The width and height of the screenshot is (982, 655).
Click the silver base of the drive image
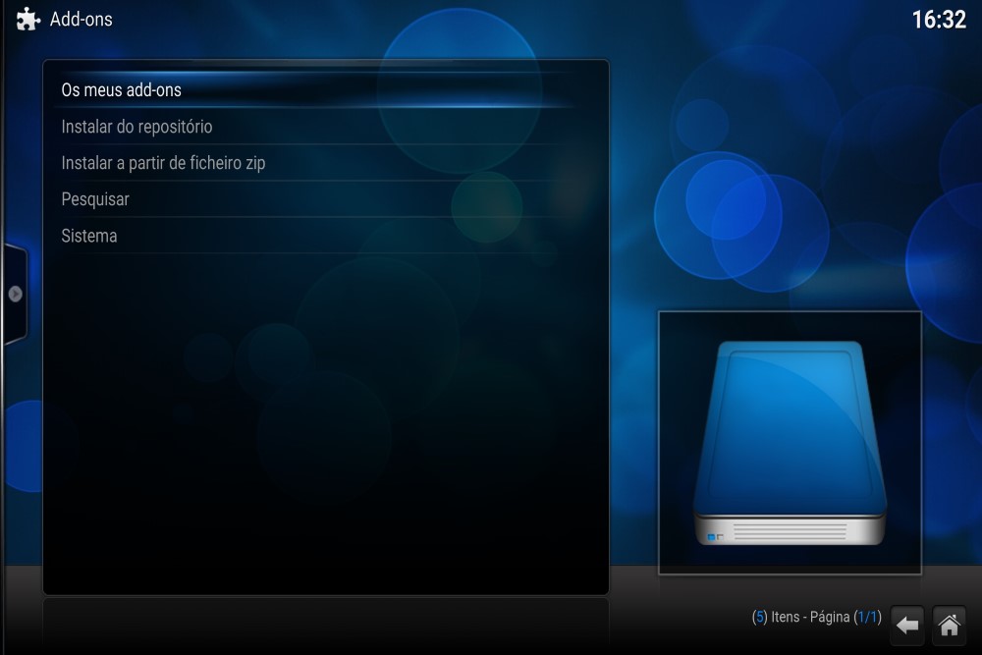790,528
